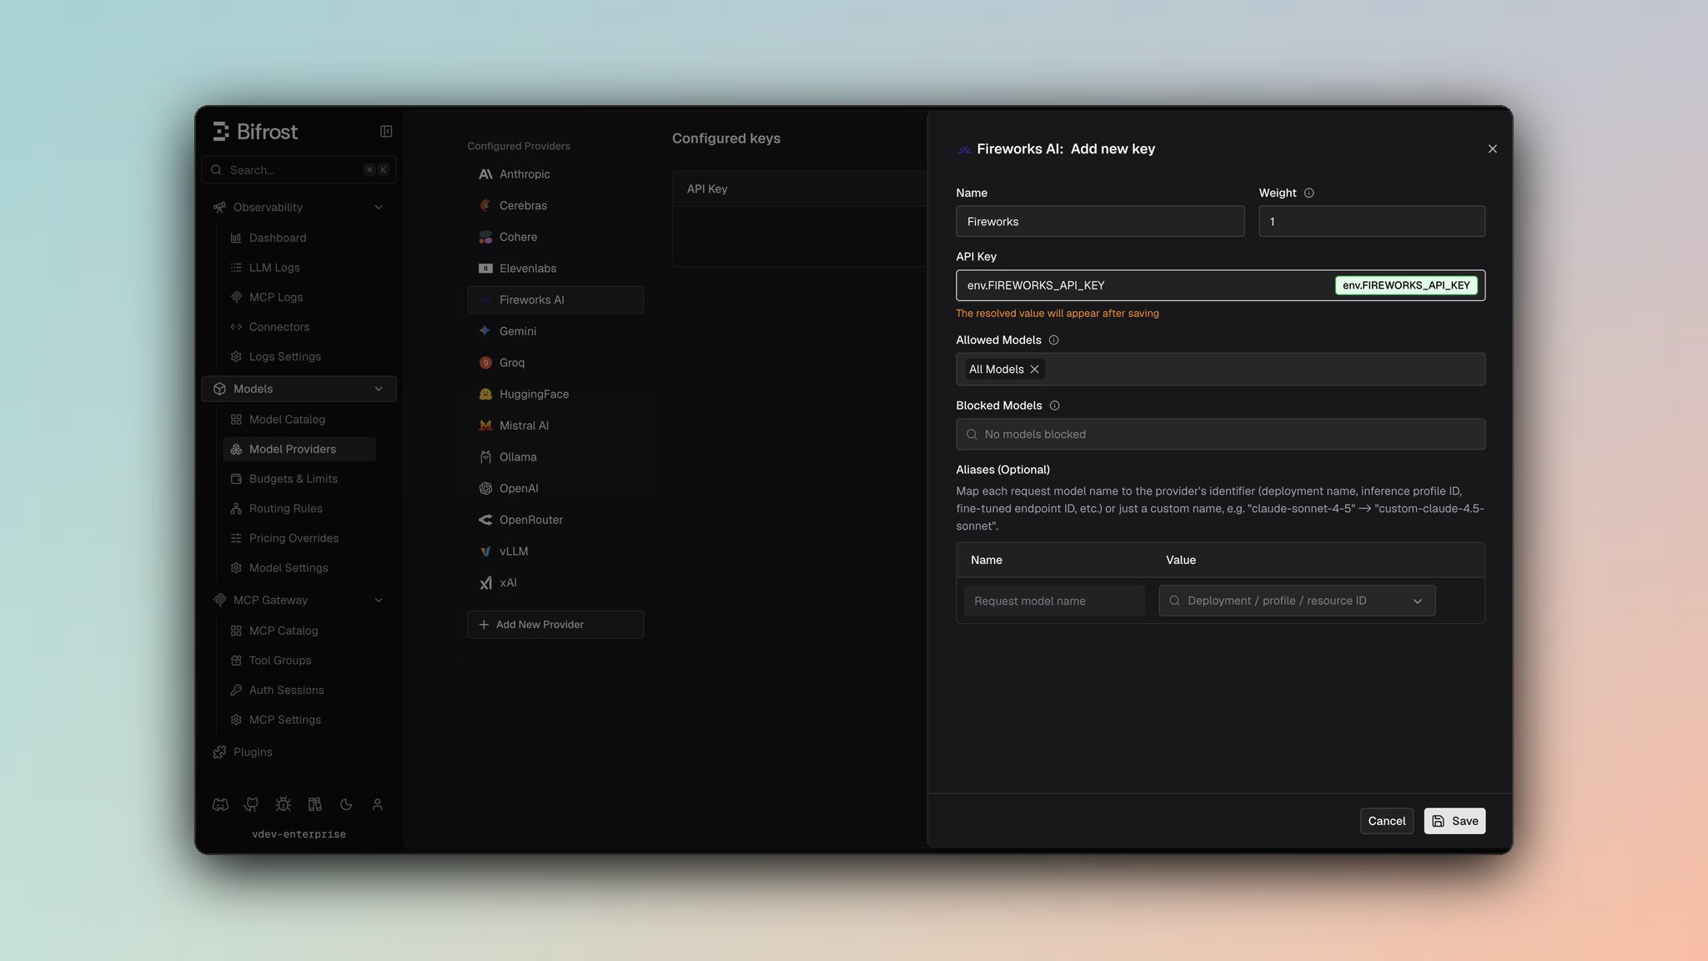This screenshot has height=961, width=1708.
Task: Focus the Weight input field
Action: (1371, 222)
